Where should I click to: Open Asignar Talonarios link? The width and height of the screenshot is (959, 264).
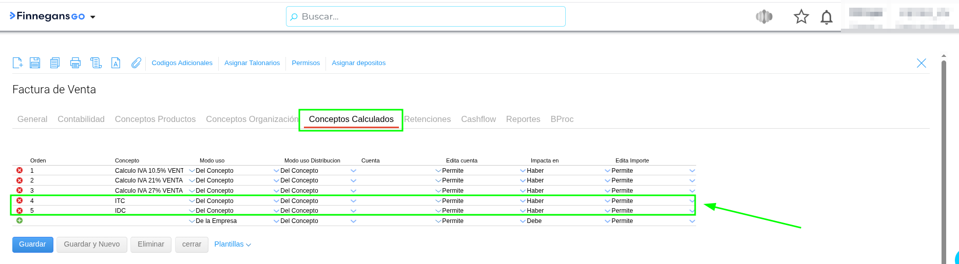point(252,63)
